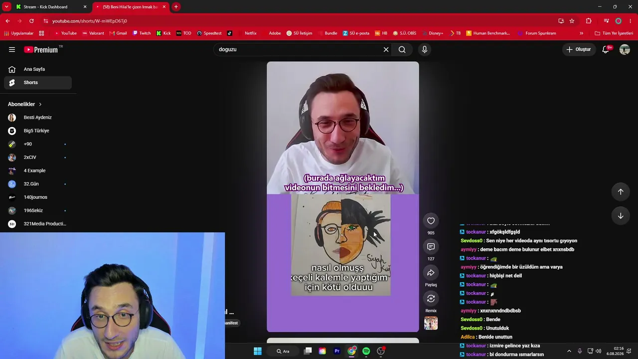This screenshot has width=638, height=359.
Task: Open the Short's sound thumbnail
Action: click(431, 323)
